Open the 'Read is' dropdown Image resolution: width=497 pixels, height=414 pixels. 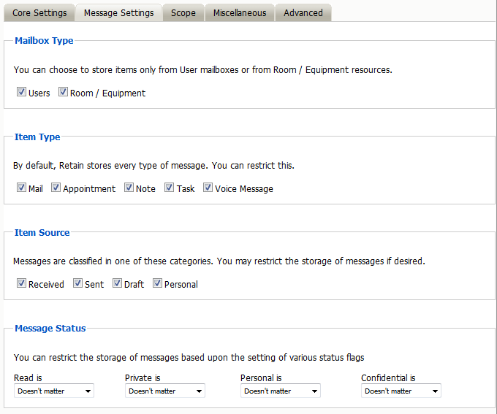(54, 391)
